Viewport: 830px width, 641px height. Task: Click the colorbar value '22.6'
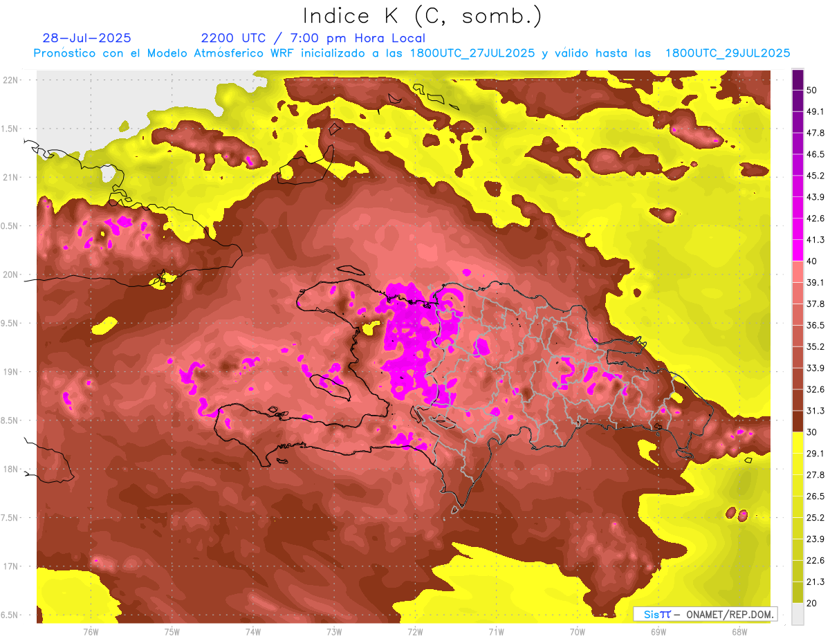[815, 560]
